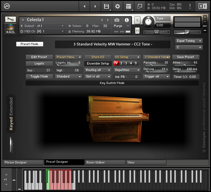Select ensemble slot 5
Image resolution: width=211 pixels, height=192 pixels.
(x=136, y=63)
